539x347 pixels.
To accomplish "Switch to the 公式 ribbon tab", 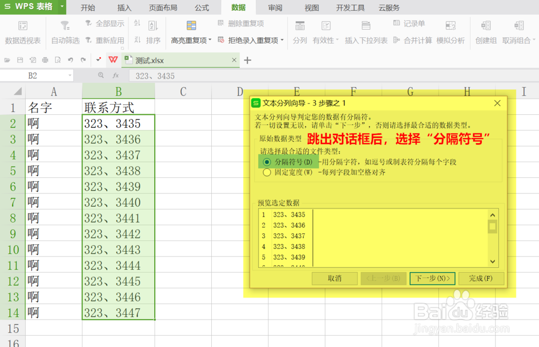I will [202, 7].
